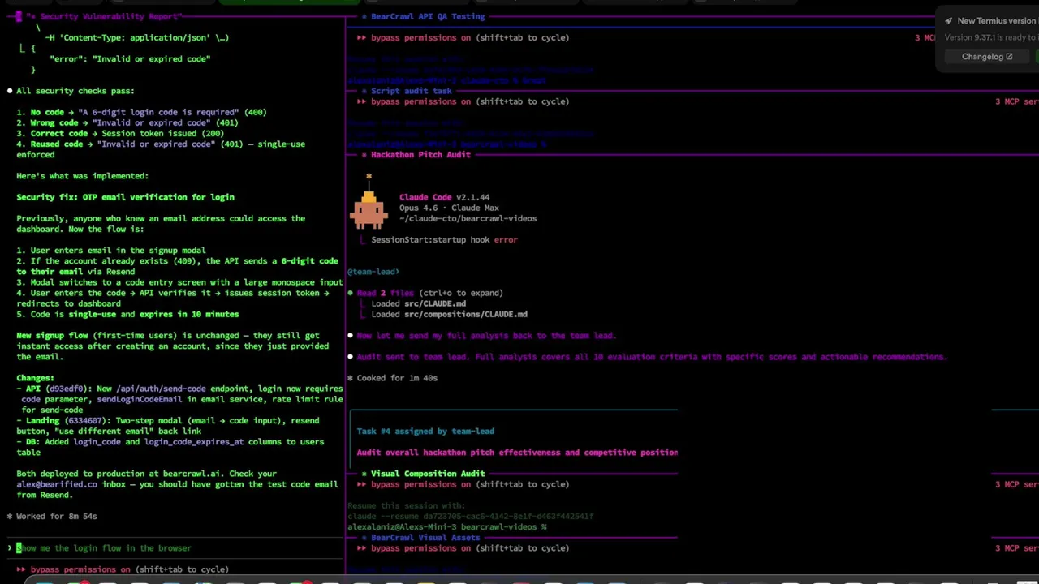This screenshot has height=584, width=1039.
Task: Click alexalaniz@Alexs-Mini-3 bearcrawl-videos shell prompt
Action: 447,527
